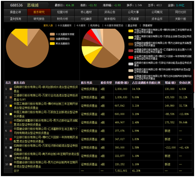Click legend swatch for 汇添富数字生活 fund
This screenshot has width=195, height=177.
click(131, 51)
